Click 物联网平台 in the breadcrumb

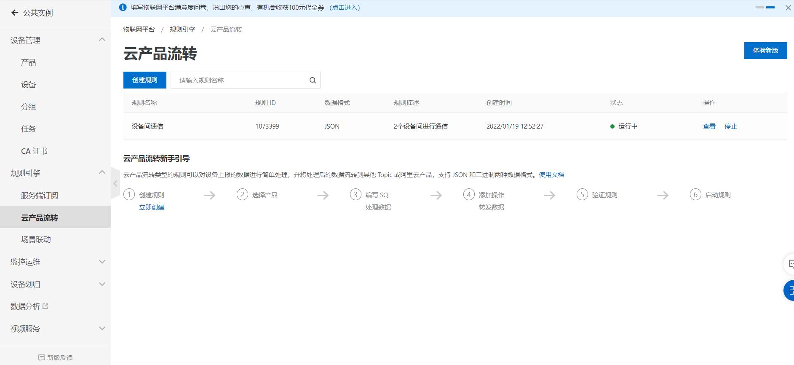click(139, 30)
